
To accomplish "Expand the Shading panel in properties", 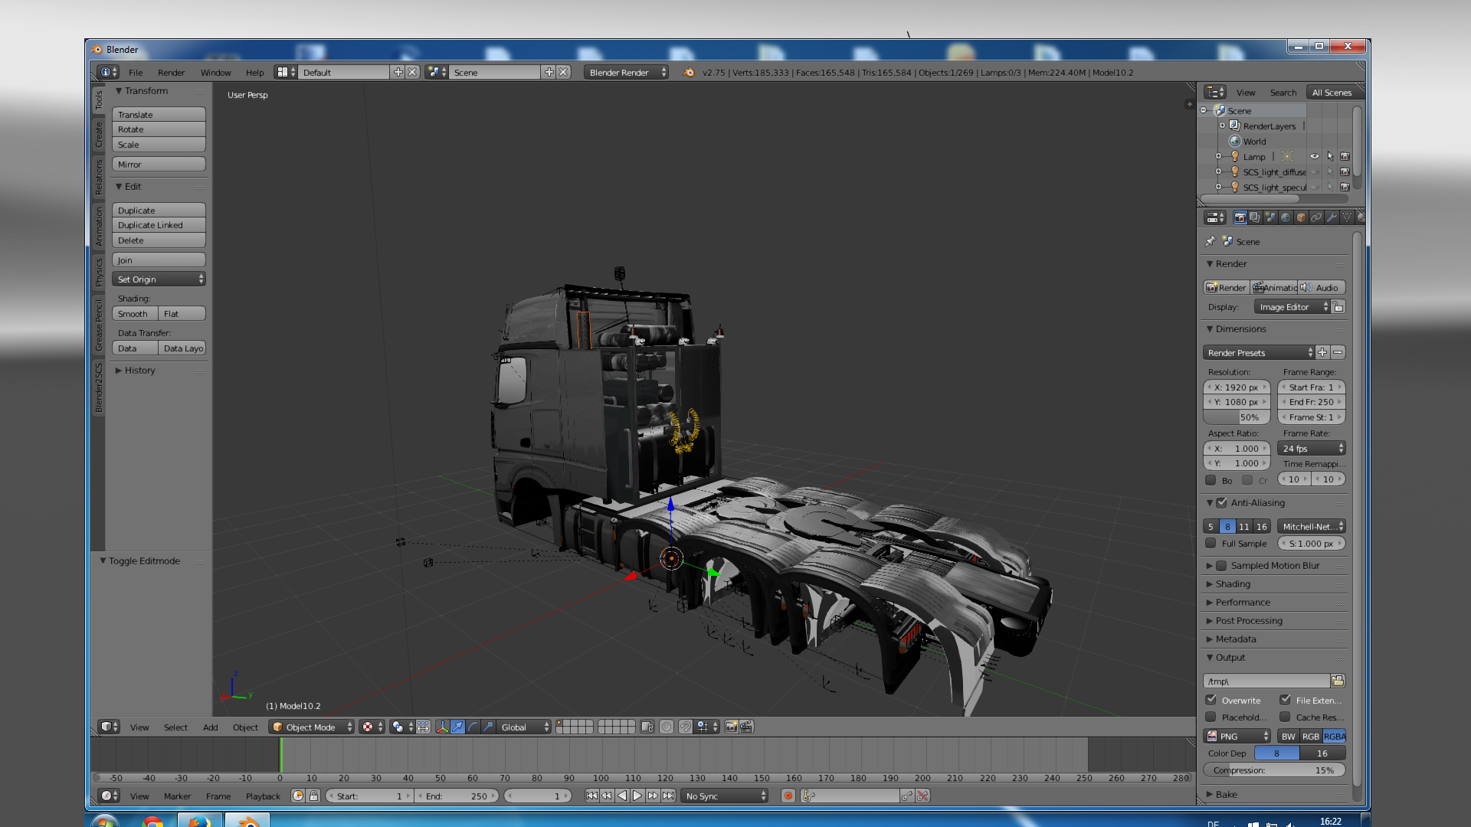I will point(1233,583).
